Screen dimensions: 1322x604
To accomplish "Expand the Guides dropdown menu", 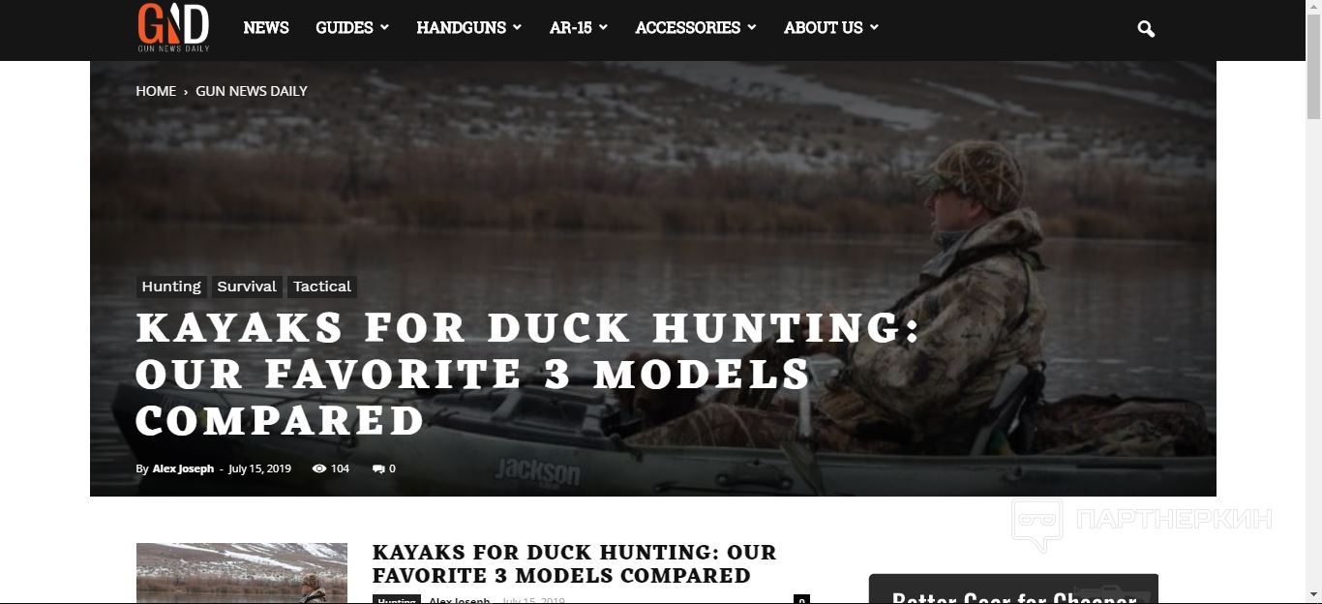I will coord(352,28).
